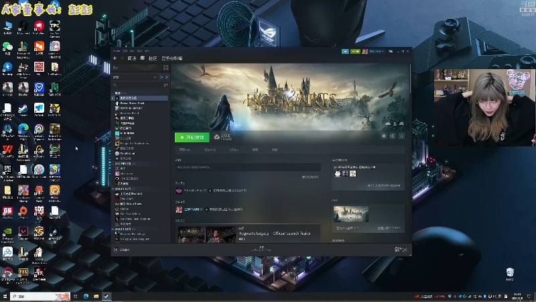Select Coral Island in library list
Screen dimensions: 536x302
pyautogui.click(x=127, y=154)
